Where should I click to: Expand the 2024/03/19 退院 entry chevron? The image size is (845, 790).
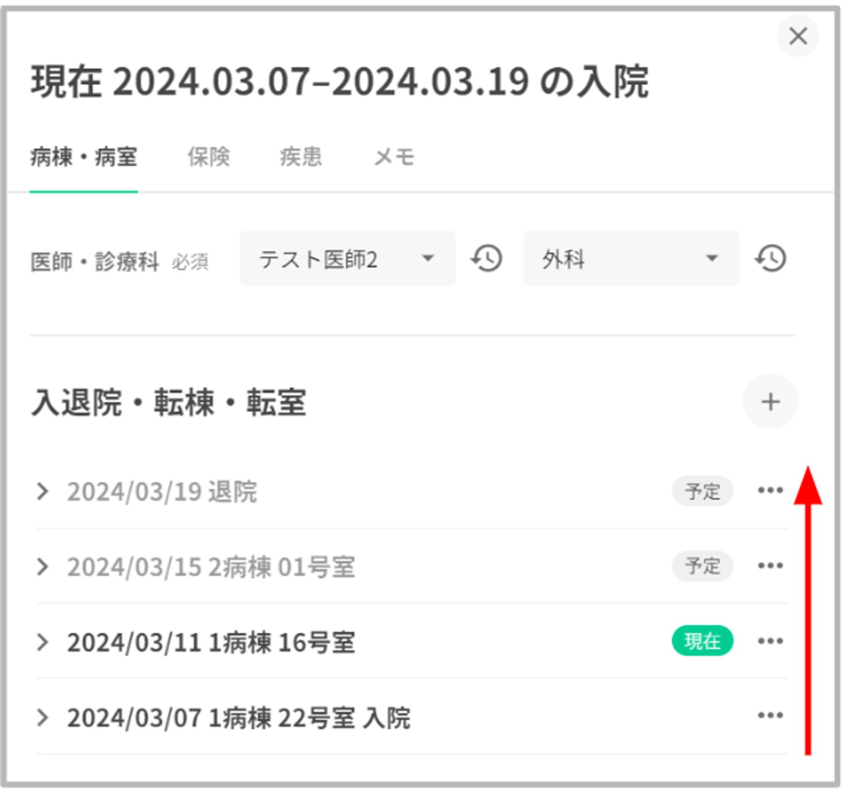click(42, 492)
